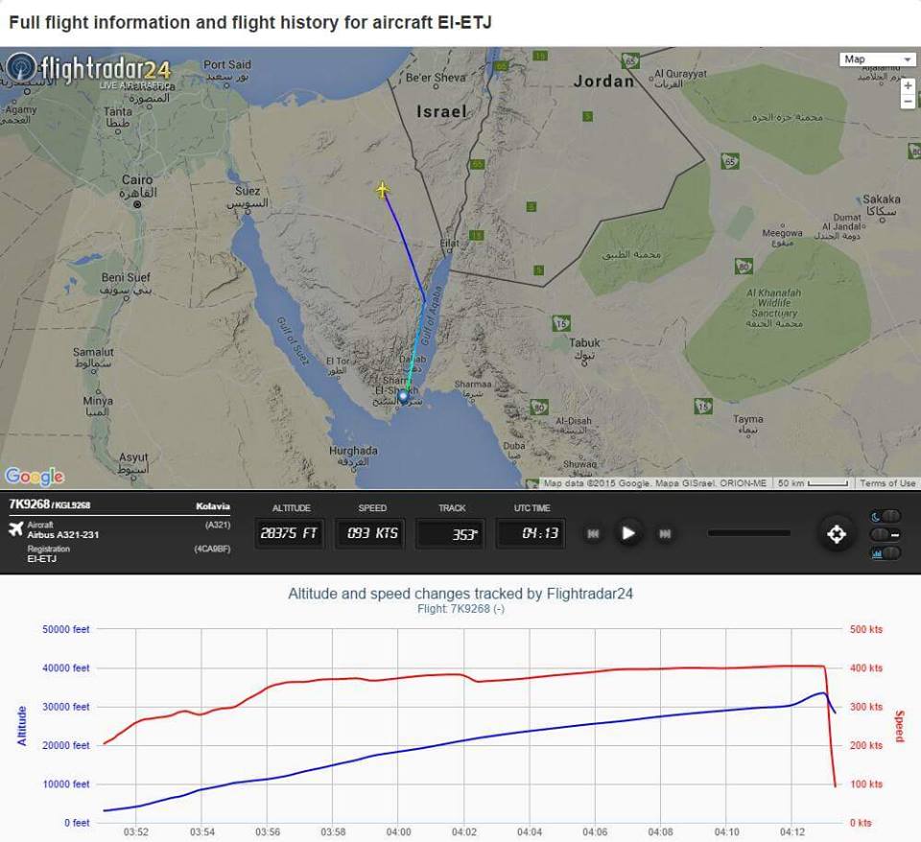The height and width of the screenshot is (842, 921).
Task: Open the Map type dropdown
Action: [877, 59]
